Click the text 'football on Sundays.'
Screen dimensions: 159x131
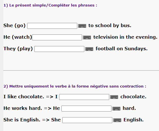(121, 49)
